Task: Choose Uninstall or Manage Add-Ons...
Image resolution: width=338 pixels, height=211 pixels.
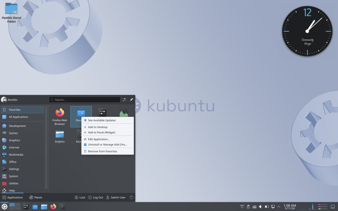Action: point(108,145)
